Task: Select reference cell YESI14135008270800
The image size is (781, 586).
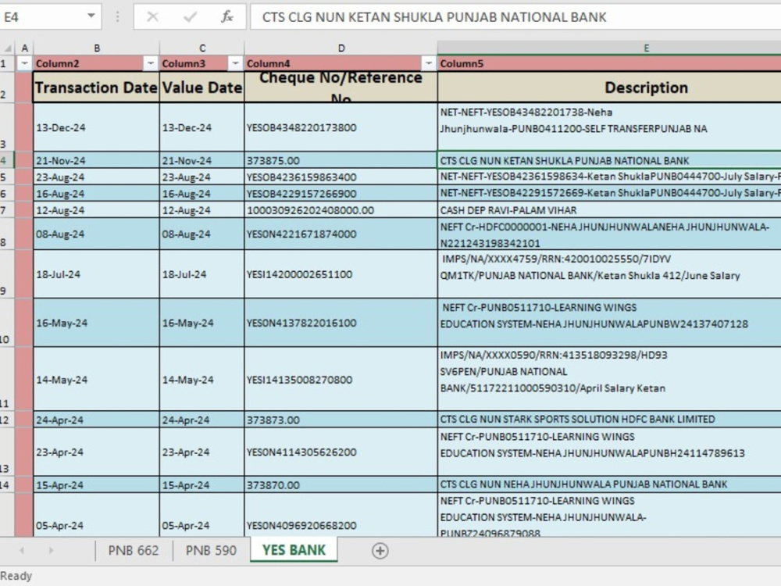Action: [x=341, y=380]
